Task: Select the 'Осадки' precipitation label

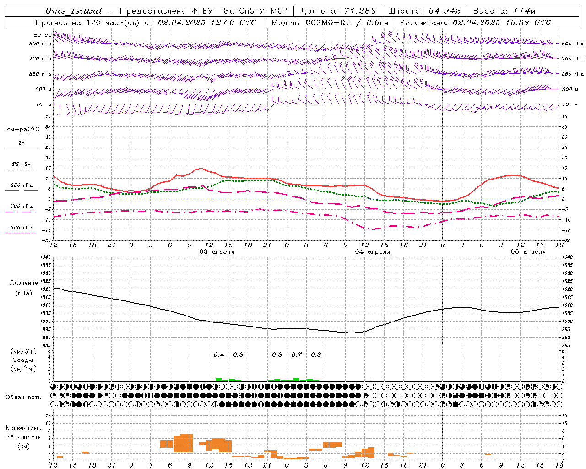Action: (24, 360)
